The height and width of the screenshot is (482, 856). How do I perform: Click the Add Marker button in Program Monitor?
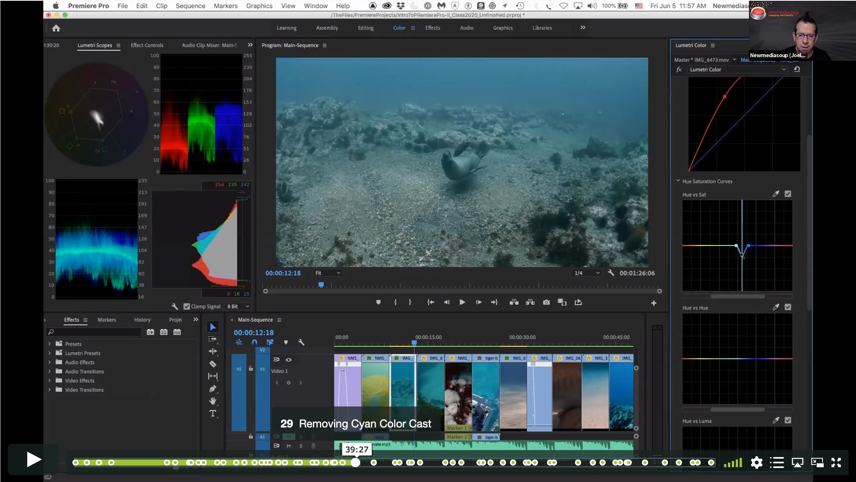pyautogui.click(x=378, y=302)
